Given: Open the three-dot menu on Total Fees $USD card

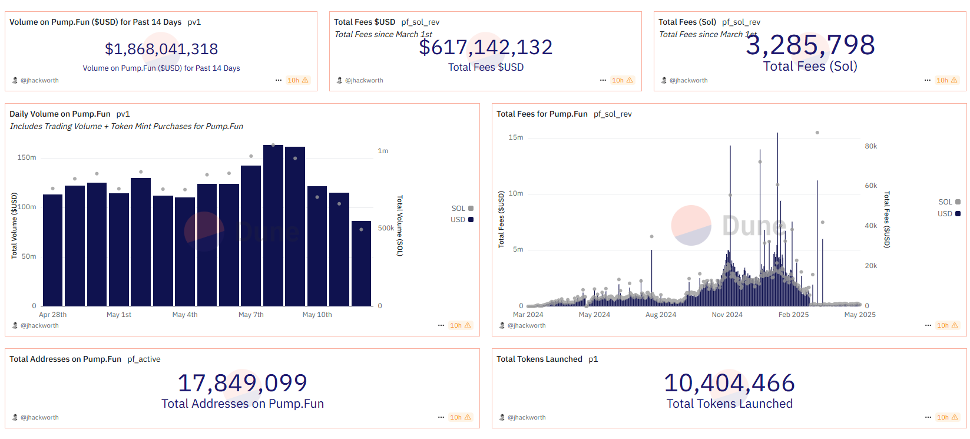Looking at the screenshot, I should pyautogui.click(x=603, y=80).
